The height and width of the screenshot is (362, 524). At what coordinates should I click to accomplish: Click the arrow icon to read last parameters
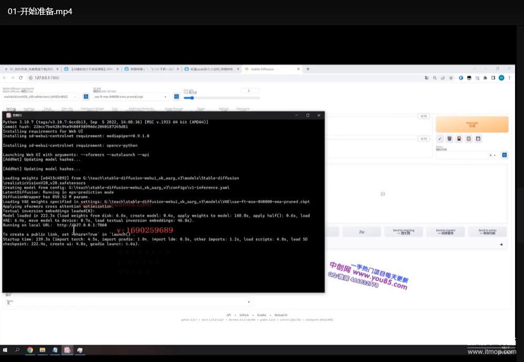[x=440, y=139]
